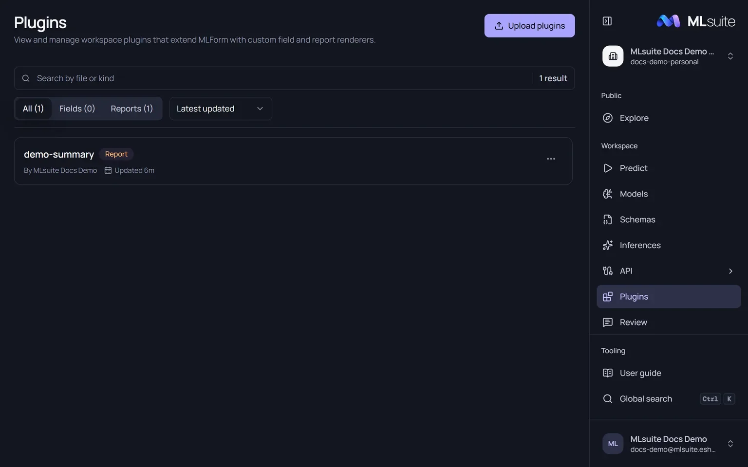Click the ML user avatar
Image resolution: width=748 pixels, height=467 pixels.
pyautogui.click(x=613, y=444)
